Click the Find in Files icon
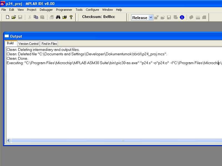The width and height of the screenshot is (222, 166). click(x=65, y=17)
